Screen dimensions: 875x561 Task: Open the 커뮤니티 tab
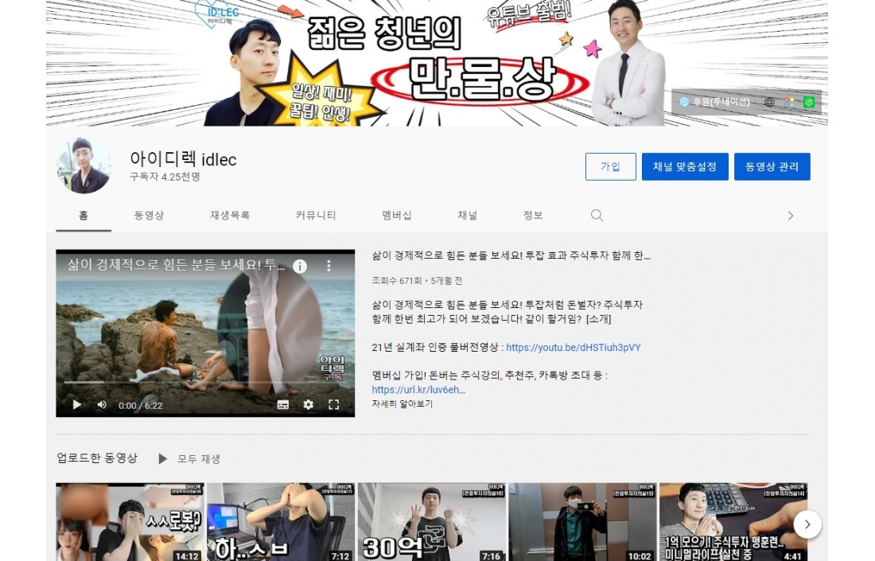click(x=316, y=216)
